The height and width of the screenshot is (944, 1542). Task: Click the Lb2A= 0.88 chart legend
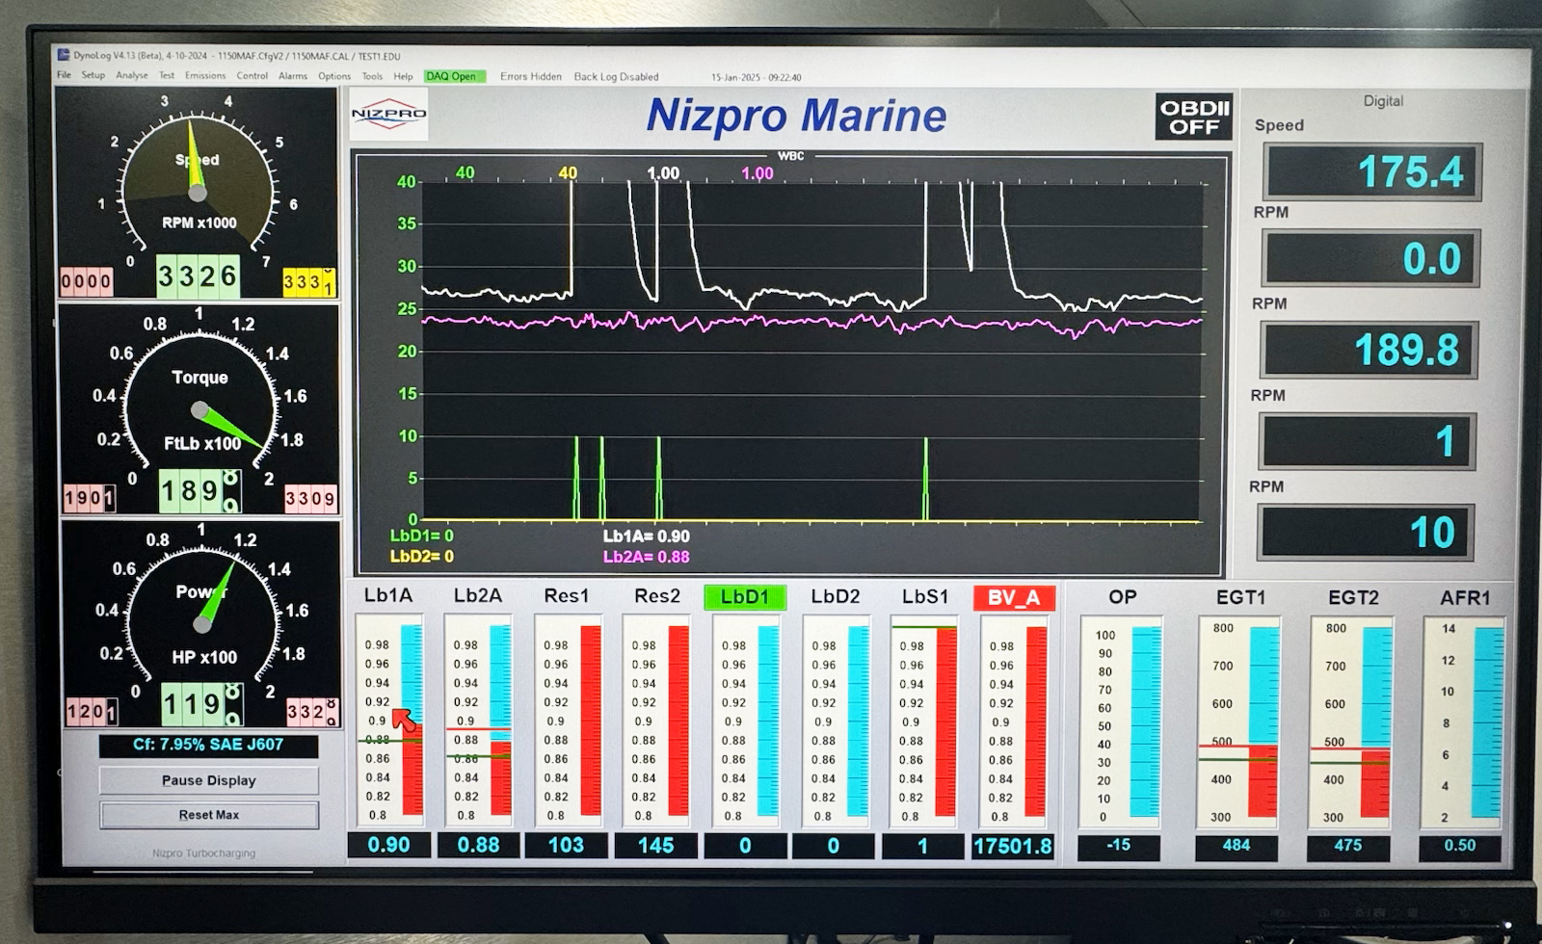[x=646, y=557]
